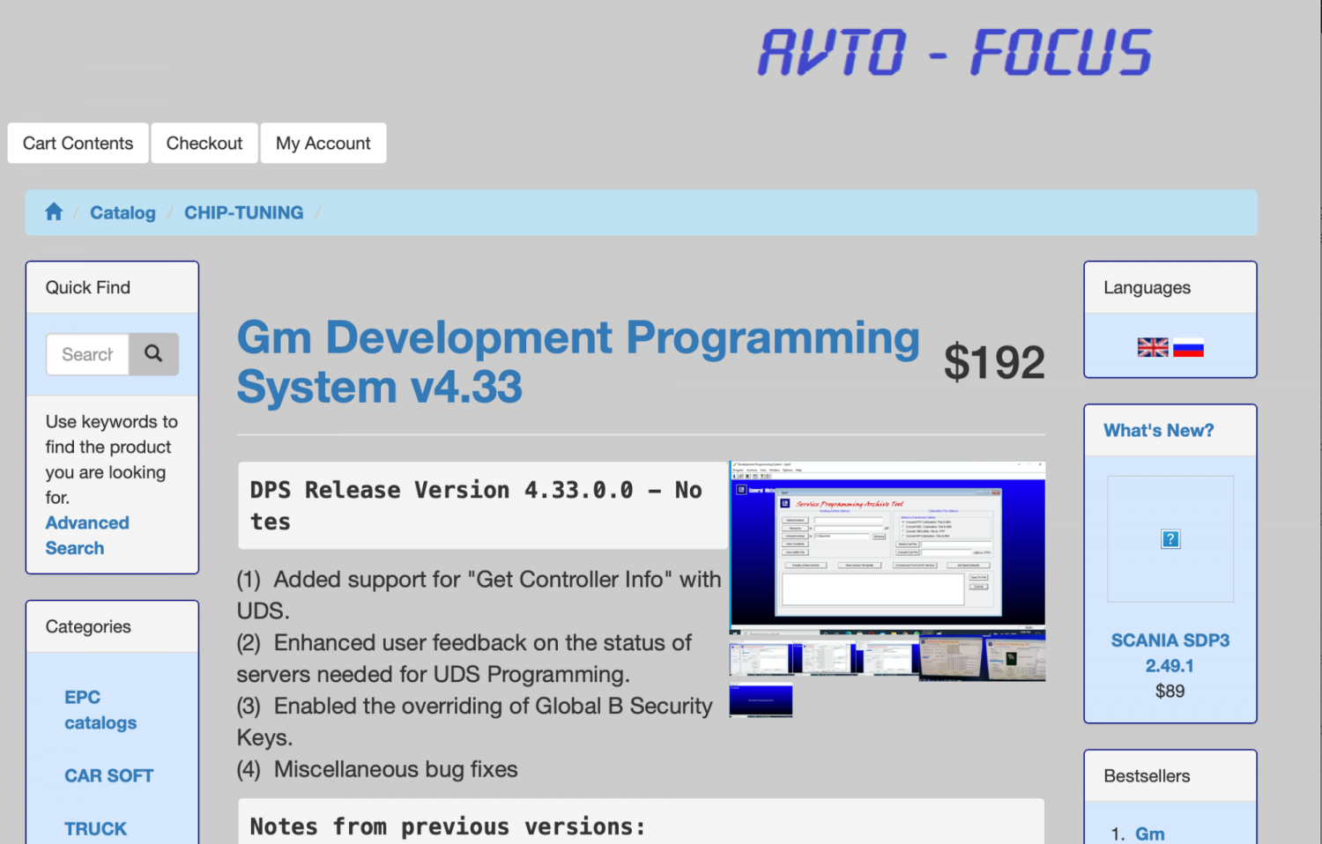Enlarge the main Service Programming Archive Tool screenshot
This screenshot has width=1322, height=844.
[x=888, y=547]
